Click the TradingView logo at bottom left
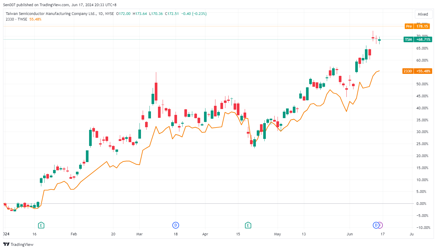This screenshot has width=437, height=250. point(18,244)
